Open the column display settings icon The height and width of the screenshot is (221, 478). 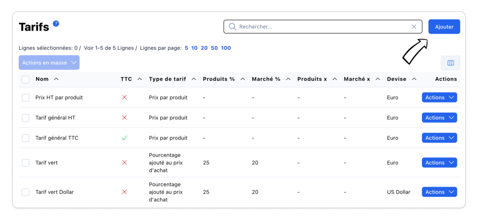click(x=450, y=63)
